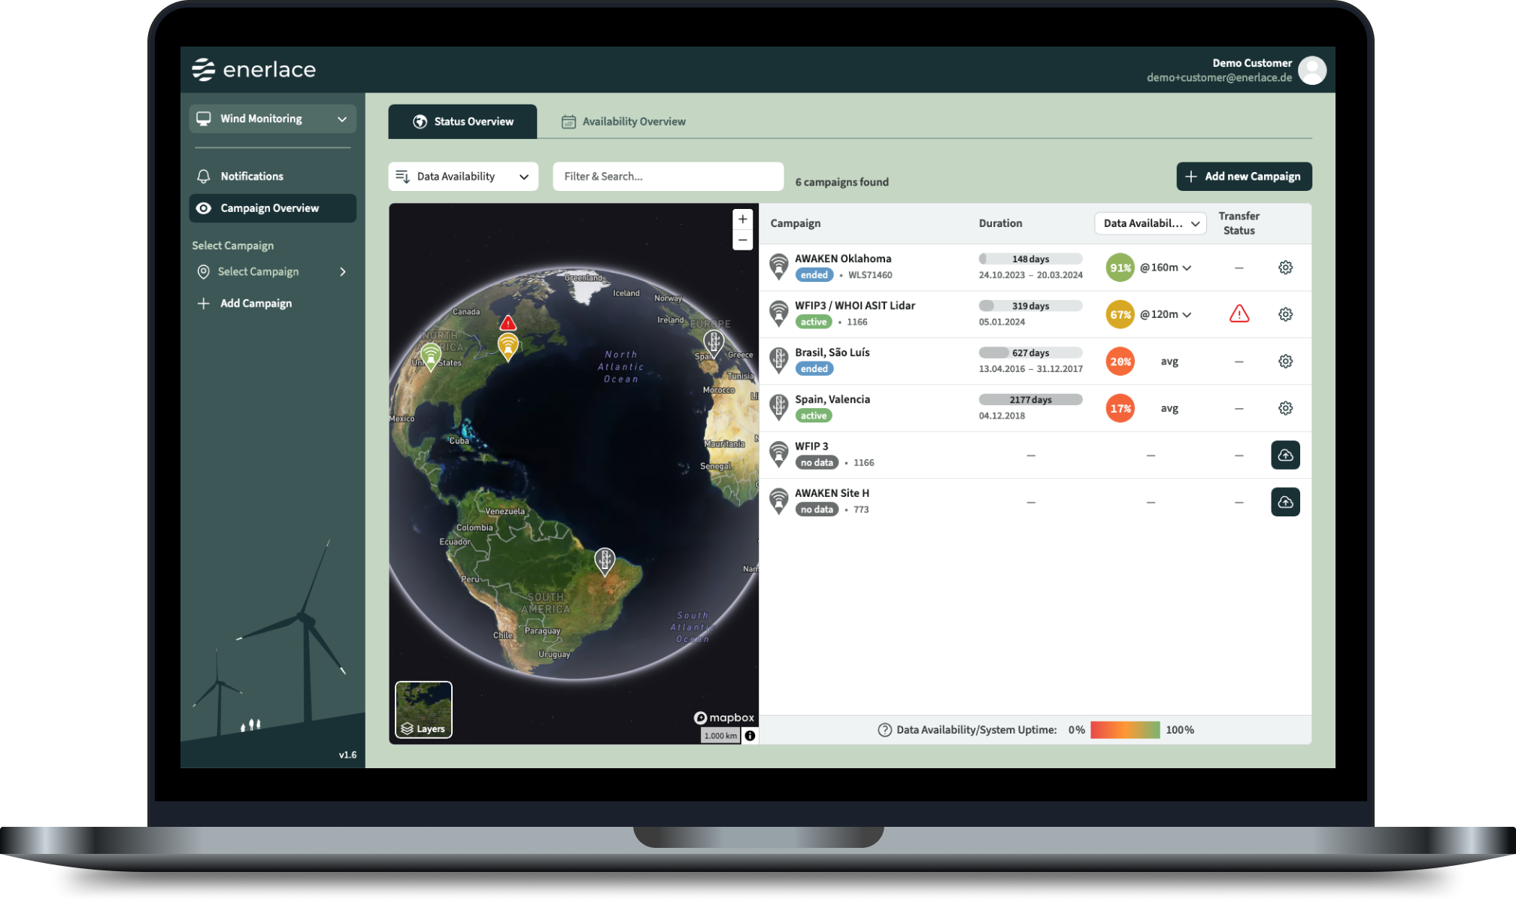
Task: Switch to Availability Overview tab
Action: [623, 122]
